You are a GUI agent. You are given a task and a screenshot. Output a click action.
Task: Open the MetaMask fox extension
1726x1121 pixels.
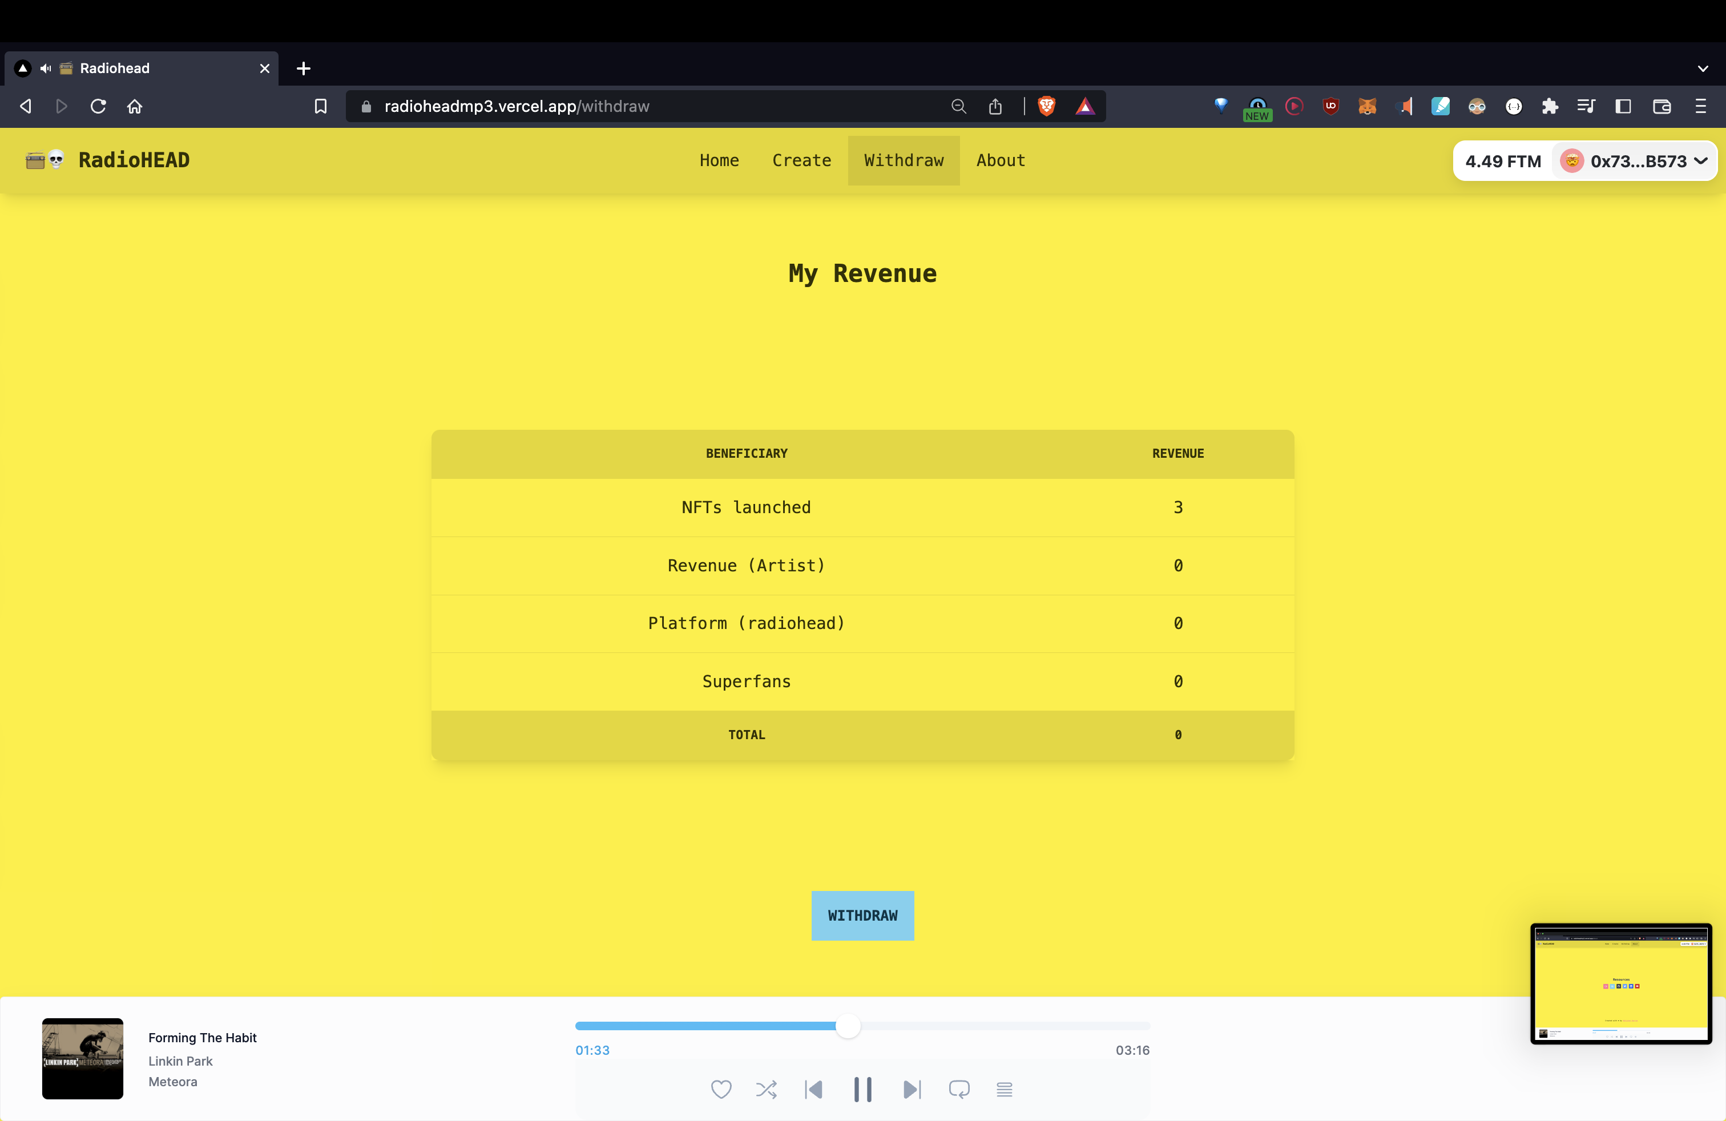click(x=1367, y=107)
